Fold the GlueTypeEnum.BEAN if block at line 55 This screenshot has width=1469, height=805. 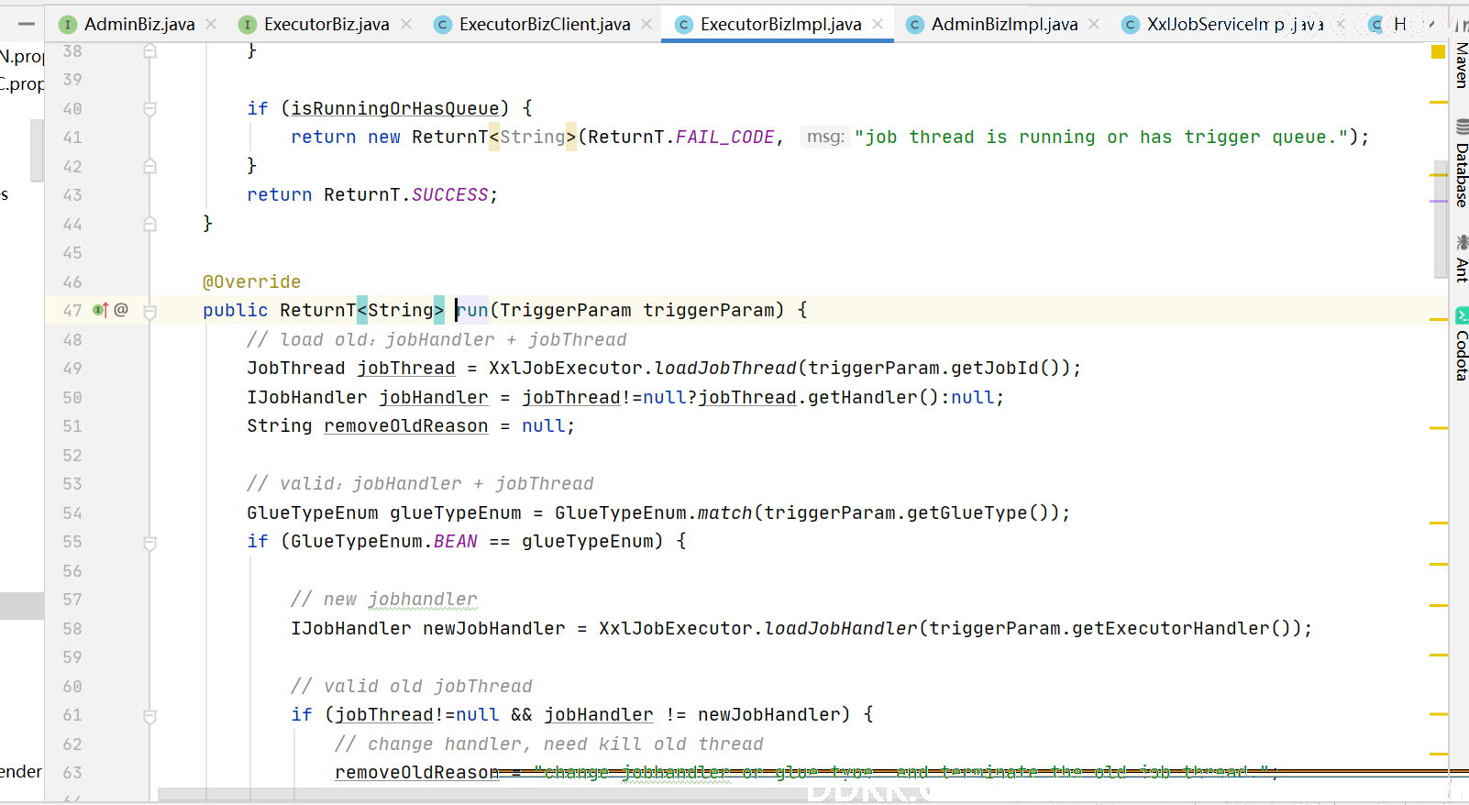150,542
